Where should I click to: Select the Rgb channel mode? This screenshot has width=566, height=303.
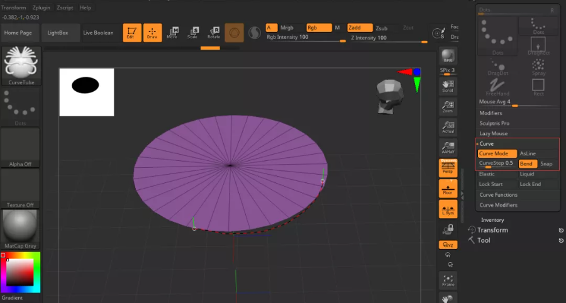(x=319, y=28)
